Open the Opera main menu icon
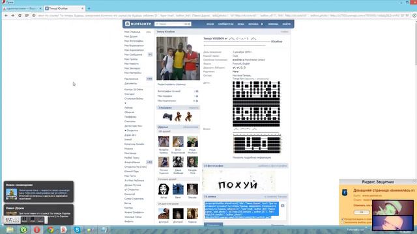The height and width of the screenshot is (234, 417). click(8, 2)
